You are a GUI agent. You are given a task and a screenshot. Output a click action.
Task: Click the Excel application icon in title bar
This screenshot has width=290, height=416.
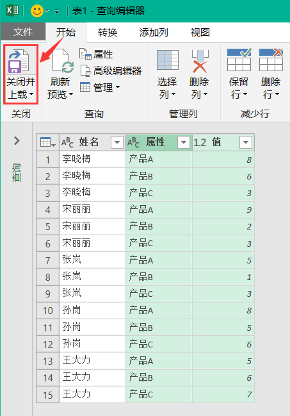click(x=12, y=11)
